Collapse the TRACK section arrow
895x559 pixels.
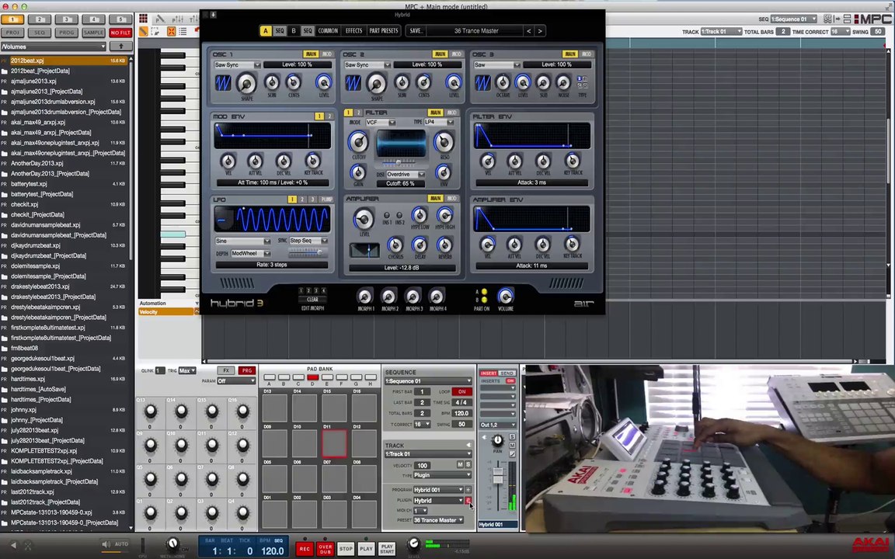(x=468, y=445)
